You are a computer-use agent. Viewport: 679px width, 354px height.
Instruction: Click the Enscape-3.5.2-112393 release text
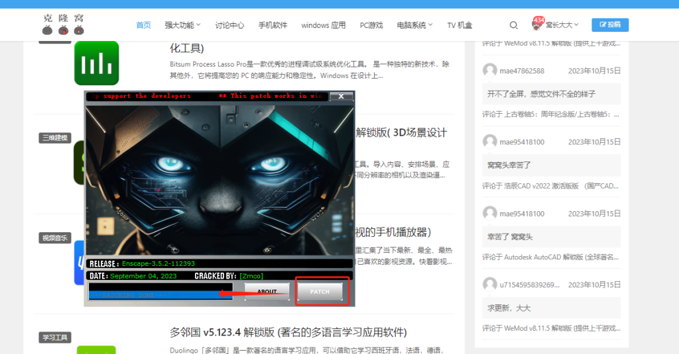[x=158, y=263]
